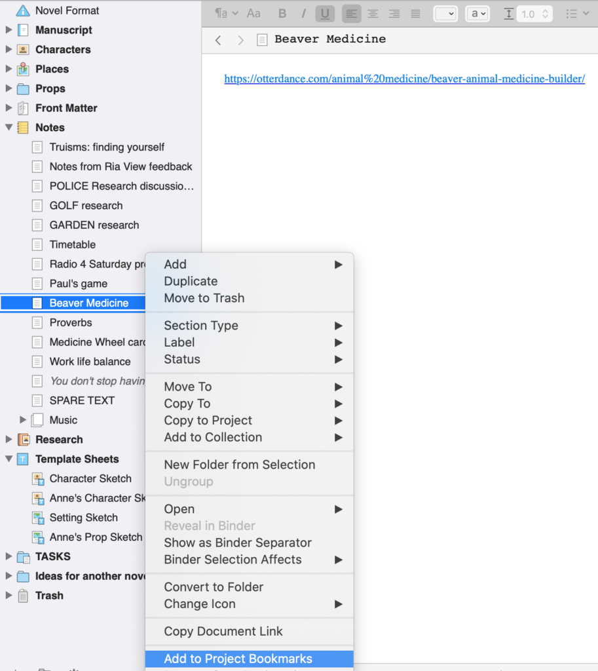Open the otterdance beaver medicine link
The width and height of the screenshot is (598, 671).
pos(404,79)
